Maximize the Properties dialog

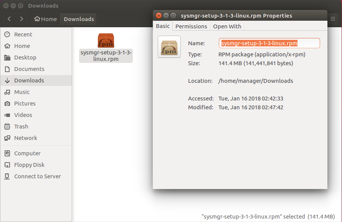173,15
